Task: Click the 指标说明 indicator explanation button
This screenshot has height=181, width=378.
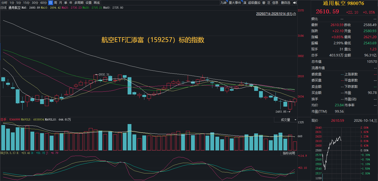Action: (289, 153)
